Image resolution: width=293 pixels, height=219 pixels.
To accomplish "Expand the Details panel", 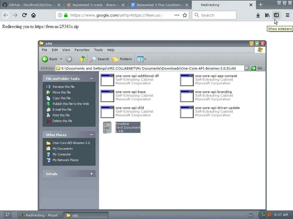I will point(92,174).
